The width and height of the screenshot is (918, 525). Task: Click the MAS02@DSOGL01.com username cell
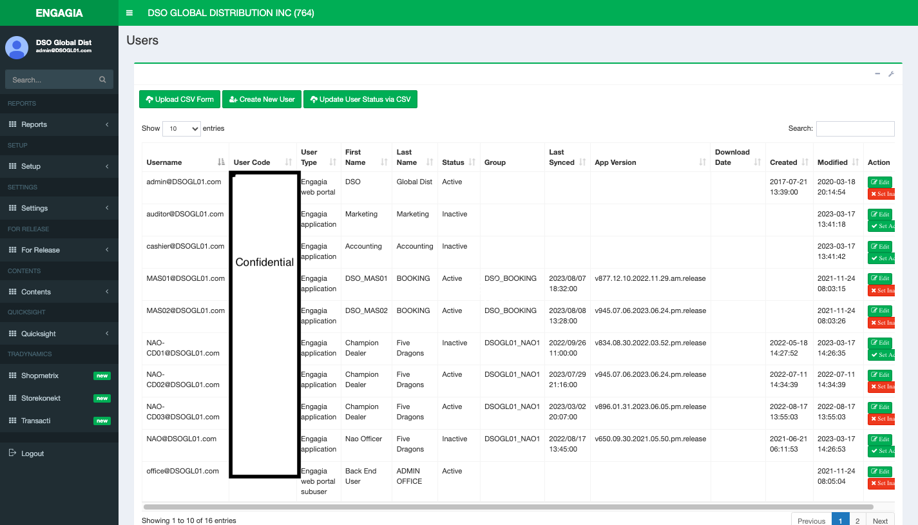tap(186, 316)
